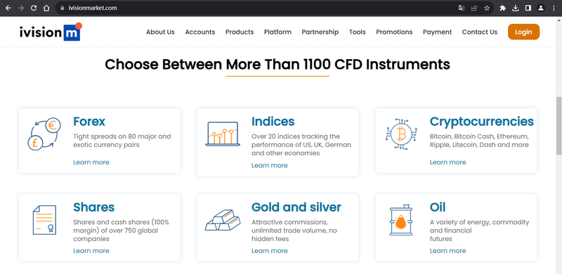The image size is (562, 274).
Task: Open Learn more under Gold and silver
Action: click(x=270, y=251)
